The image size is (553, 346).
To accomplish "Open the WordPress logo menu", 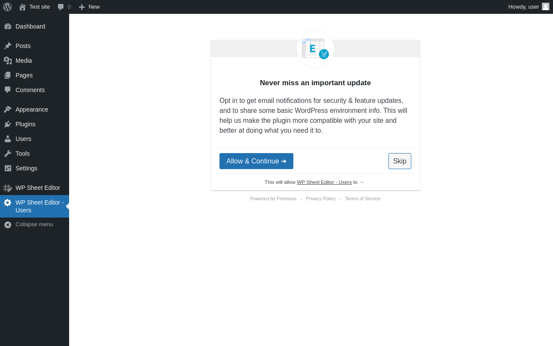I will tap(7, 7).
